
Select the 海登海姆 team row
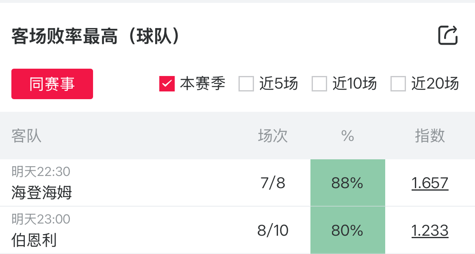click(42, 192)
